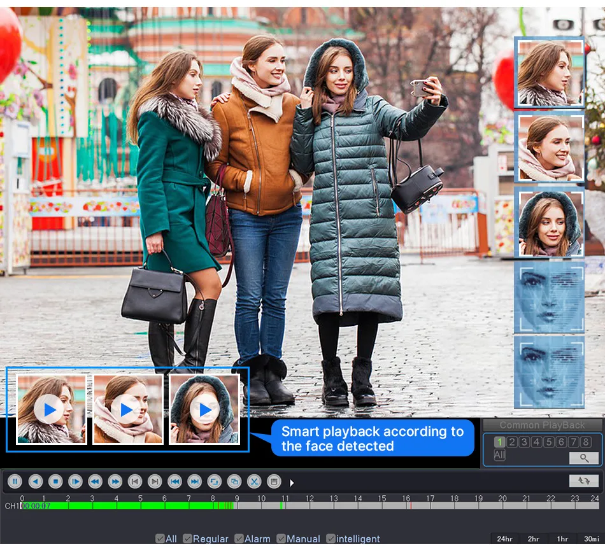605x548 pixels.
Task: Click the fast forward button
Action: click(115, 481)
